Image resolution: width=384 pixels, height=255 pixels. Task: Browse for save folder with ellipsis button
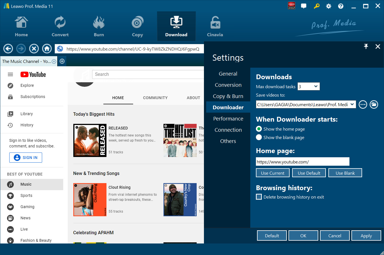363,105
